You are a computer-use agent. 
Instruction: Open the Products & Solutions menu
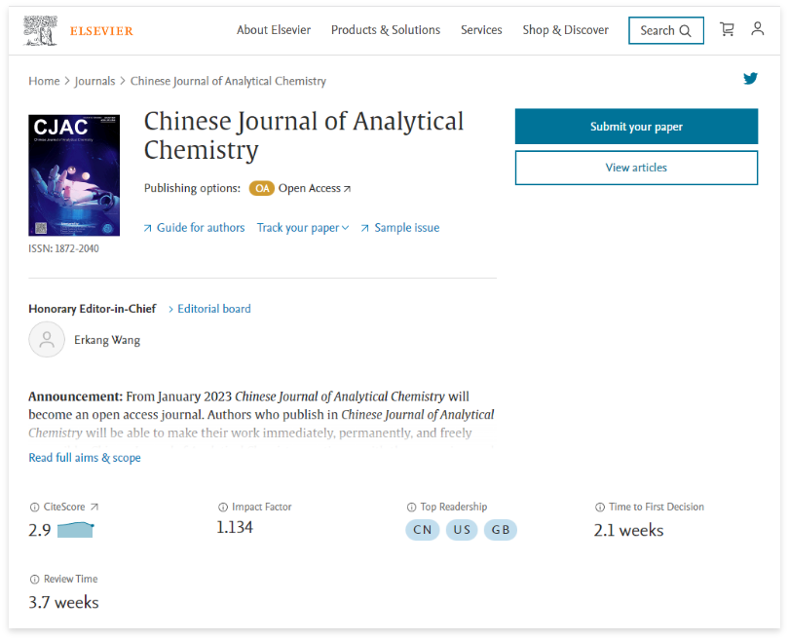tap(386, 30)
